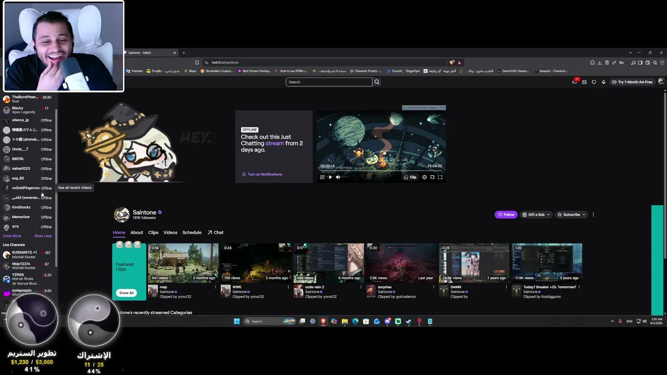
Task: Open the DAMN clip thumbnail
Action: coord(474,263)
